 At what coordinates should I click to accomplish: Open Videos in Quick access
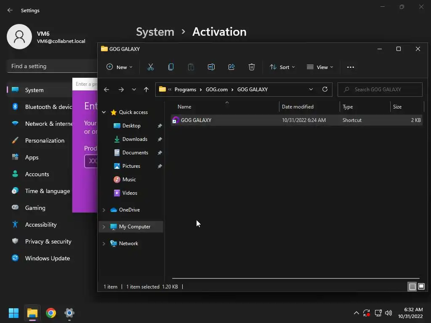click(x=130, y=193)
